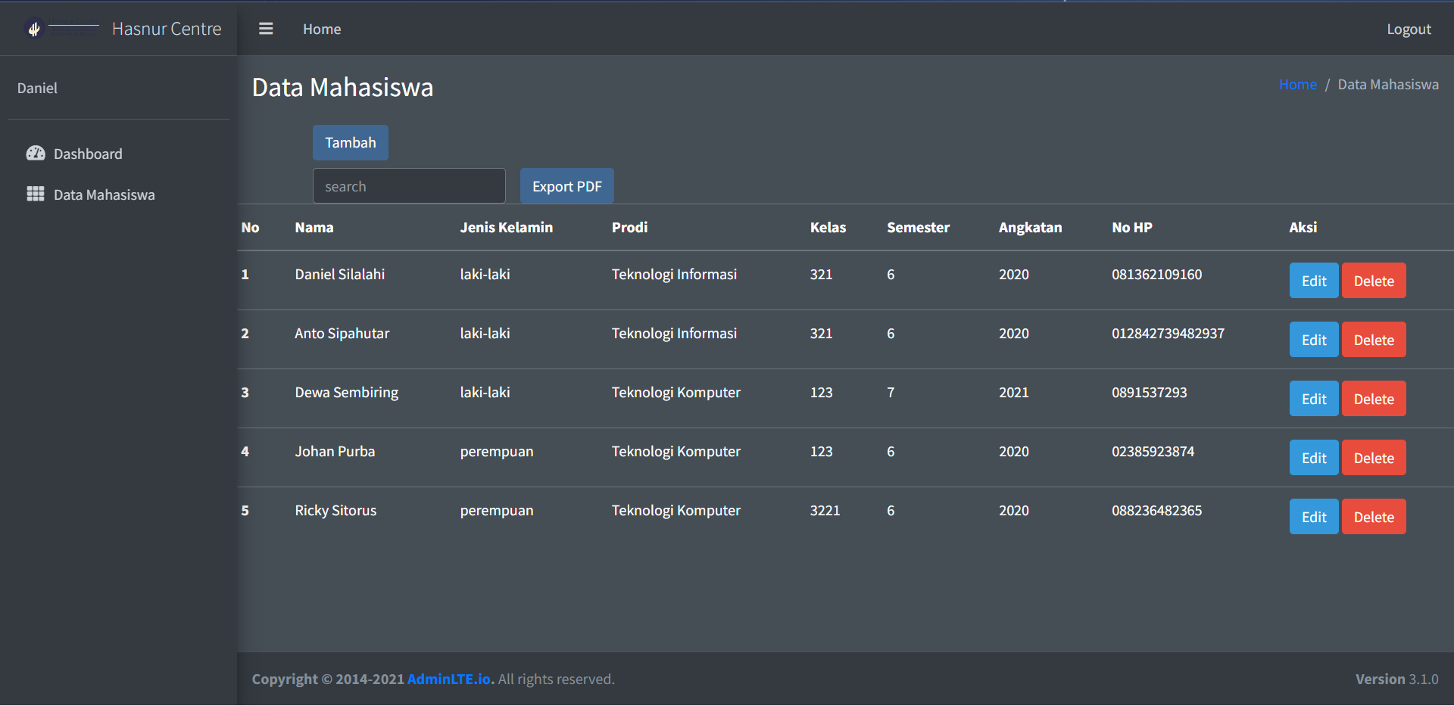This screenshot has width=1454, height=706.
Task: Click Logout in the top bar
Action: pos(1409,29)
